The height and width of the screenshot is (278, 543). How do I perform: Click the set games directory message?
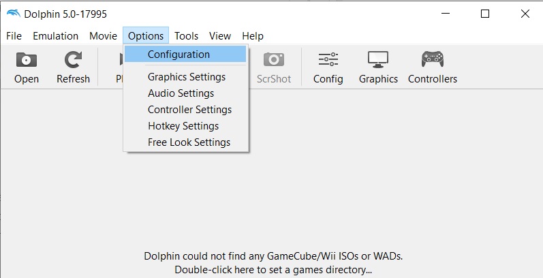[x=273, y=263]
